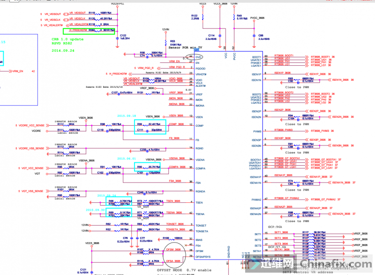This screenshot has height=275, width=375.
Task: Click the COMP pin label at pin 12
Action: click(199, 126)
